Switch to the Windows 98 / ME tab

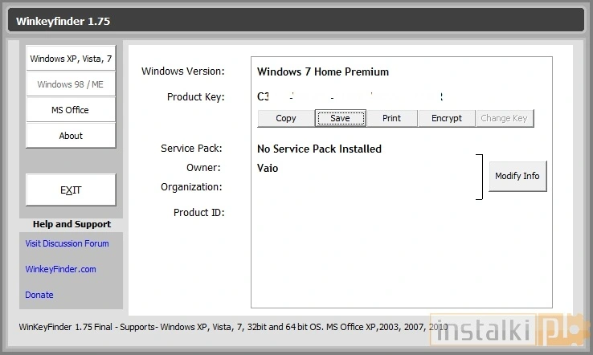(71, 84)
